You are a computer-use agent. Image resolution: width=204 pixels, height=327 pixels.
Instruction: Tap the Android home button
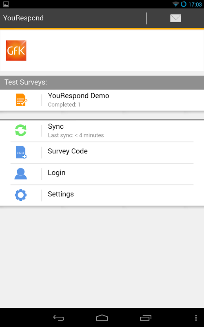point(102,318)
